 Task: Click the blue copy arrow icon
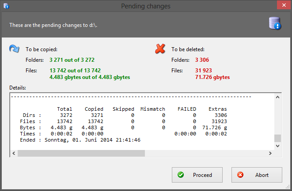pyautogui.click(x=14, y=49)
